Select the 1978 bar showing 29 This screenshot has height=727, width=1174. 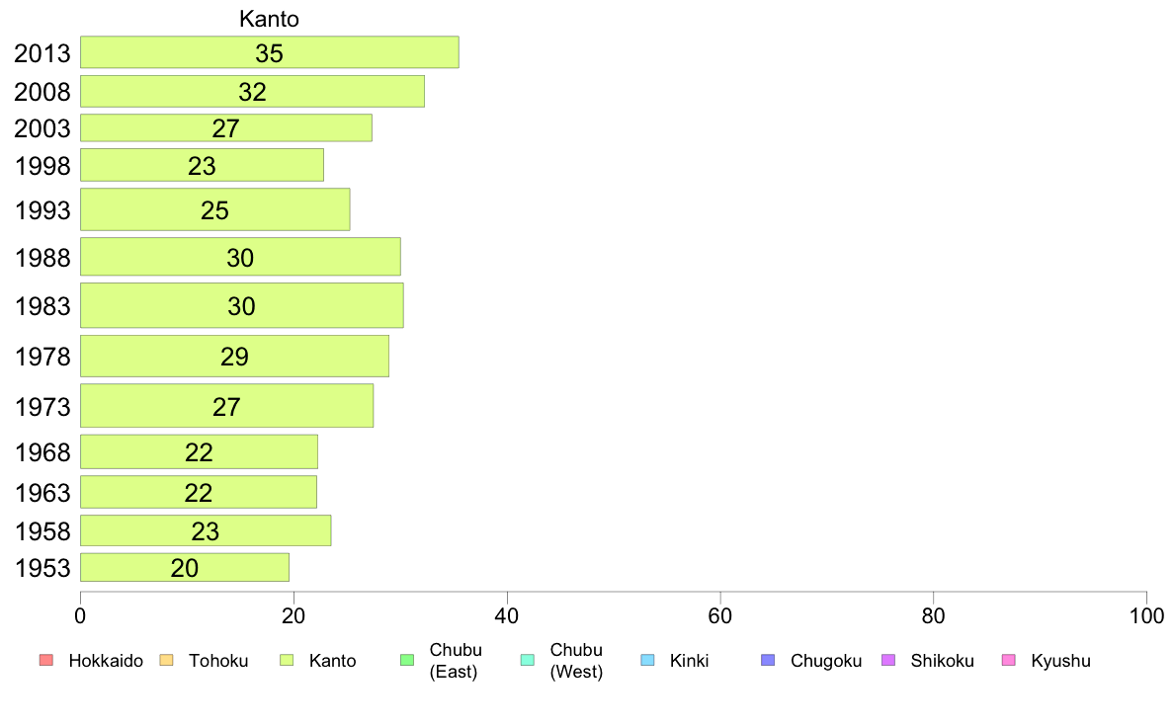pyautogui.click(x=234, y=357)
